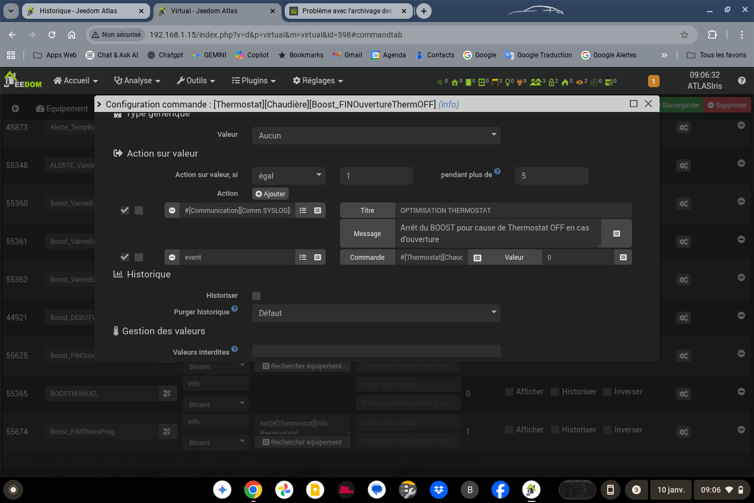Open advanced settings gear for command 55365
754x503 pixels.
point(683,394)
